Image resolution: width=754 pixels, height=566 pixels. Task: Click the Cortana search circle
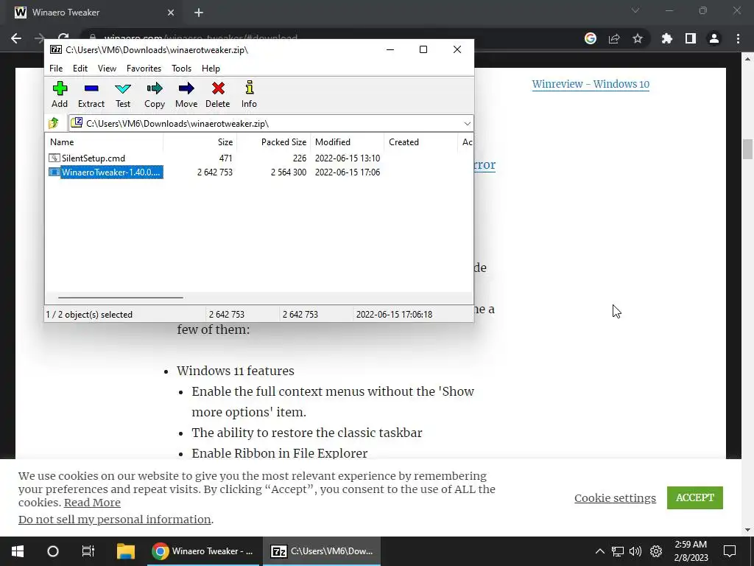point(53,551)
